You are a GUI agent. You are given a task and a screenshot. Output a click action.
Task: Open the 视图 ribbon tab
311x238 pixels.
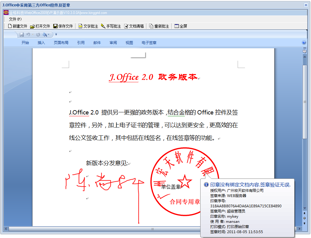pos(129,42)
